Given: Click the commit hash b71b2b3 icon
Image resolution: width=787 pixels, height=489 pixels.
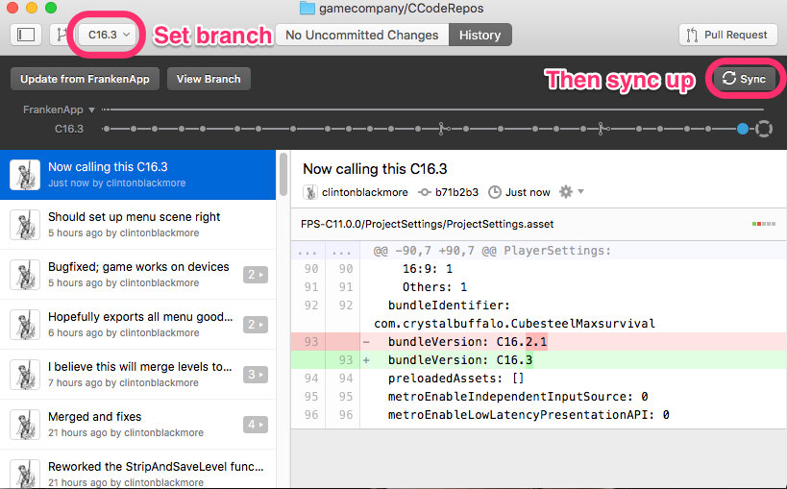Looking at the screenshot, I should coord(425,192).
